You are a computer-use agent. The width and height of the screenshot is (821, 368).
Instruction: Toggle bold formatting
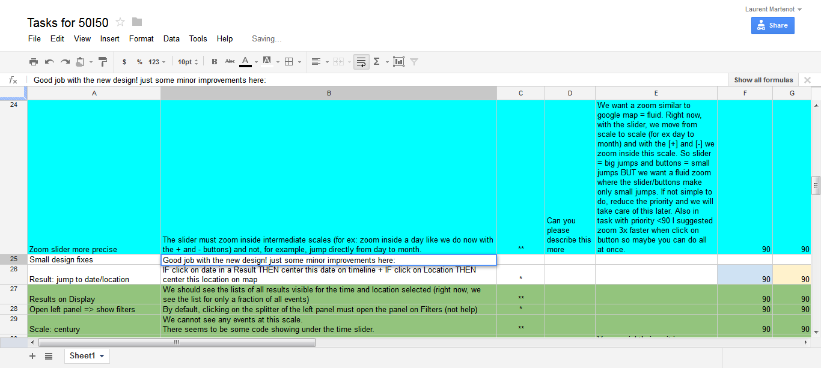[x=215, y=62]
